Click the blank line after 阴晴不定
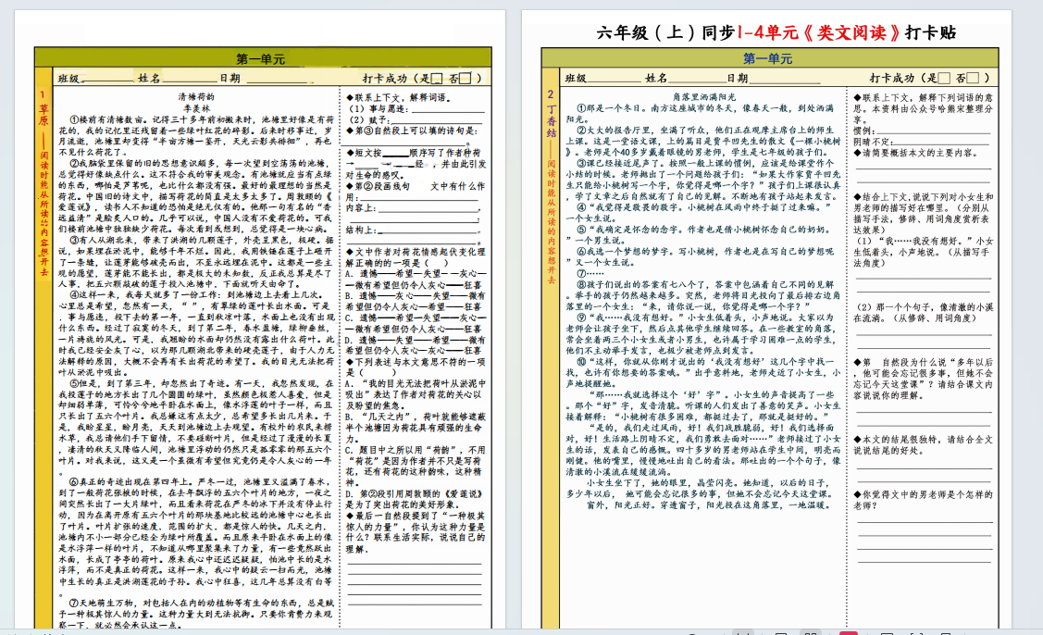 942,142
